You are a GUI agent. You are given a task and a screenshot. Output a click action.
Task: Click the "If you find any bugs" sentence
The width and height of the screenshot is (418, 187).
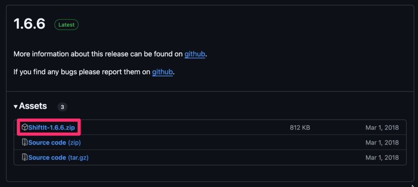pyautogui.click(x=82, y=72)
